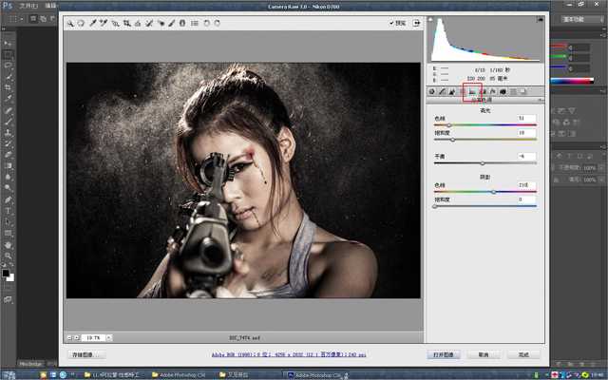This screenshot has height=380, width=608.
Task: Open the Basic panel tab icon
Action: 432,92
